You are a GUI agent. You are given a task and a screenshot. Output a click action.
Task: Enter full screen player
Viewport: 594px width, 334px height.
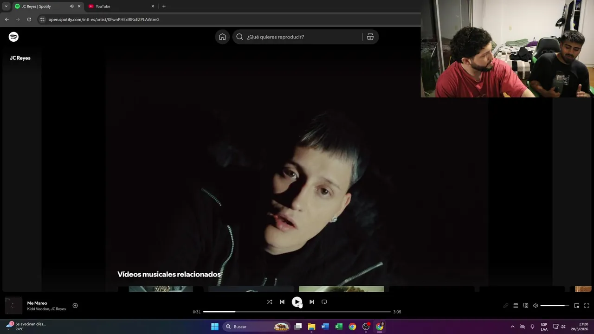click(587, 306)
